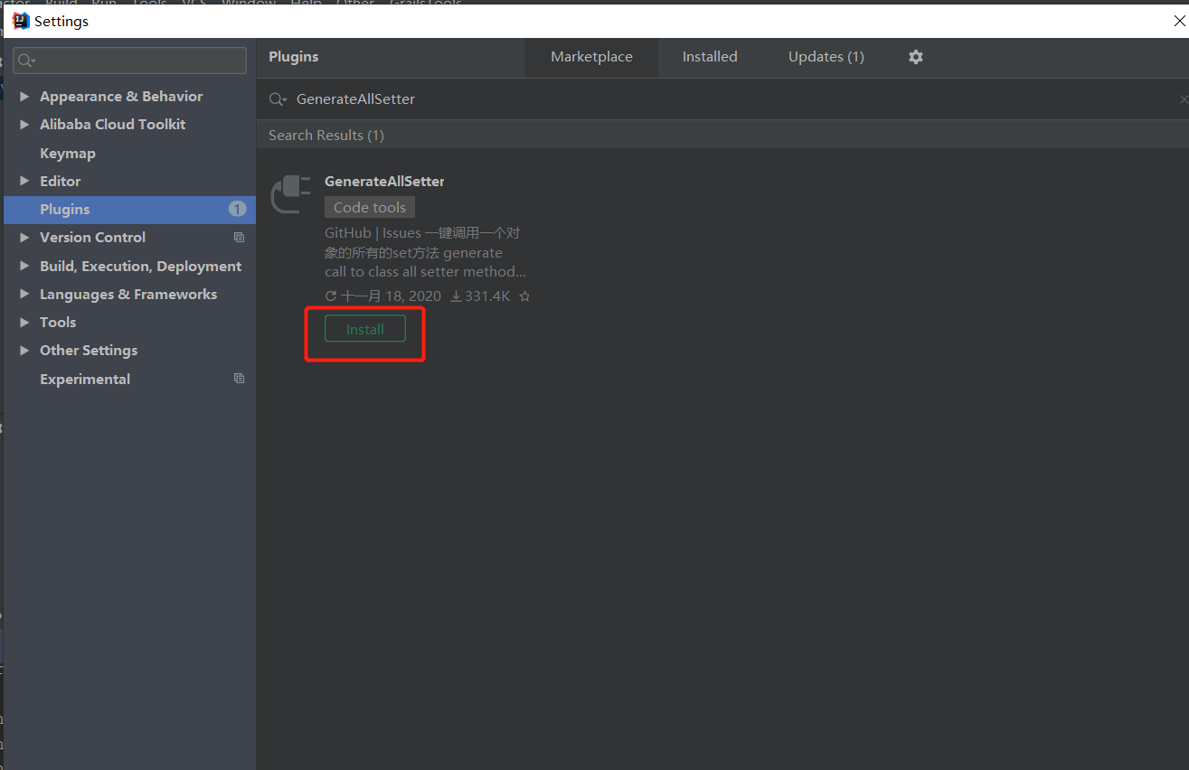Expand Appearance & Behavior section
This screenshot has height=770, width=1189.
point(24,97)
